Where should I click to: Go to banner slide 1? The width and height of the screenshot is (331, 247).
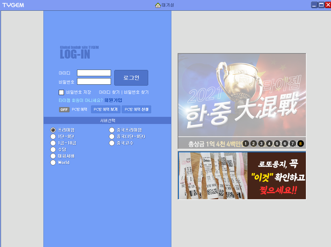pyautogui.click(x=245, y=144)
